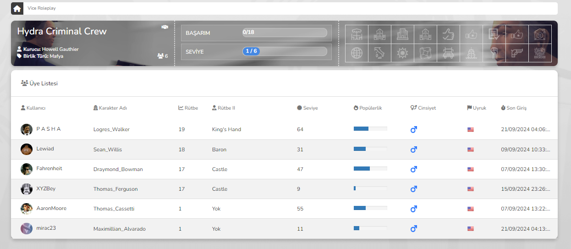Click the Başarım 0/18 progress bar

click(x=285, y=33)
